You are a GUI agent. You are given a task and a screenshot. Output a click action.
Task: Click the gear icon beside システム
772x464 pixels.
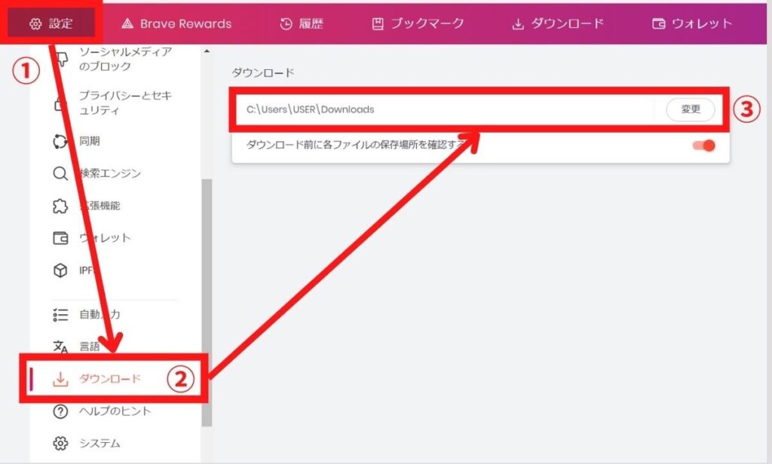tap(60, 444)
